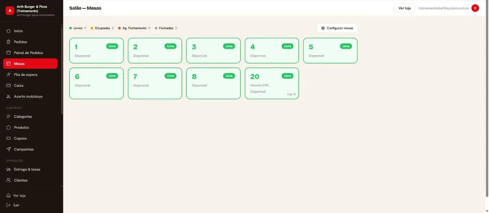Open Pedidos menu item
Image resolution: width=489 pixels, height=213 pixels.
coord(30,42)
